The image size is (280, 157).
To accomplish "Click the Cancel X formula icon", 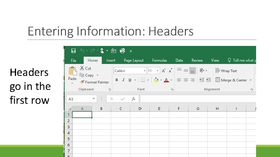I will [x=112, y=99].
